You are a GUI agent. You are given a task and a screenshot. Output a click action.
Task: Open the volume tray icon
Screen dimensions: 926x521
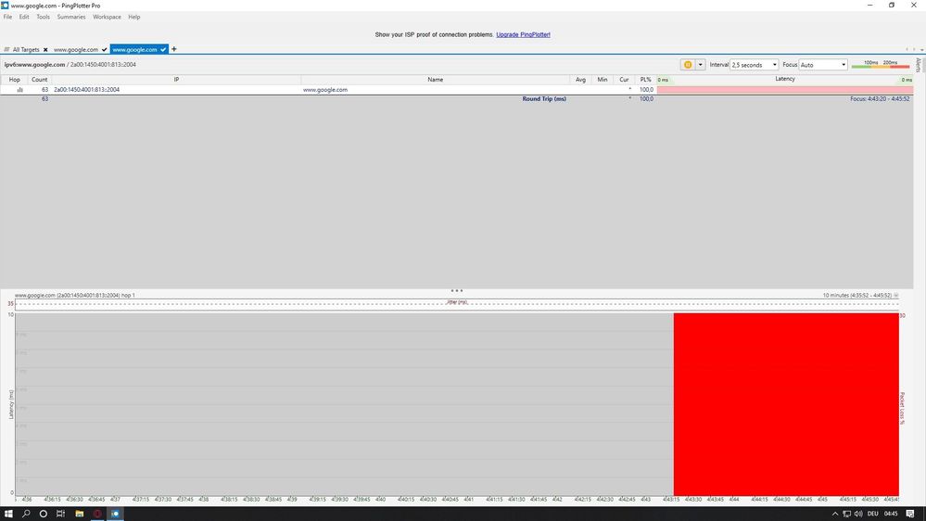(x=858, y=514)
